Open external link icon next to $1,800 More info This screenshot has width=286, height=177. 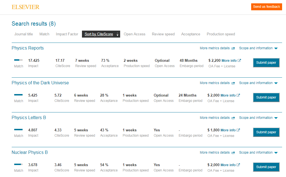(238, 130)
